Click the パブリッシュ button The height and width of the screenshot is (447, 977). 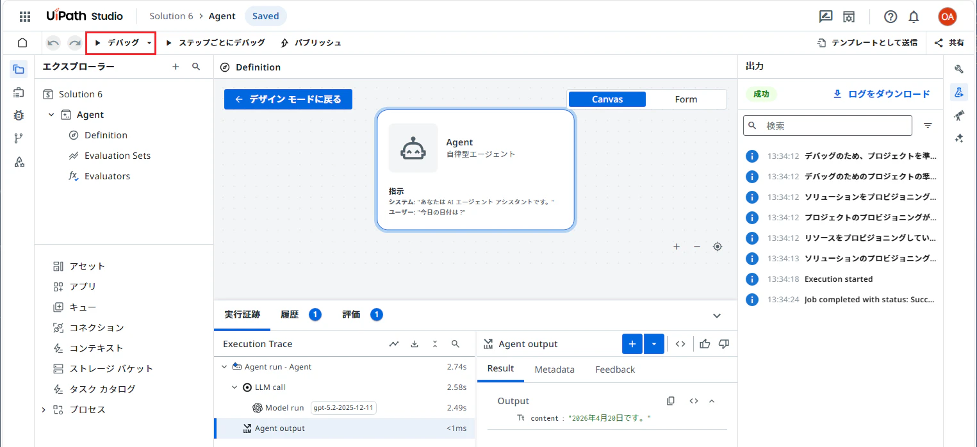coord(311,43)
